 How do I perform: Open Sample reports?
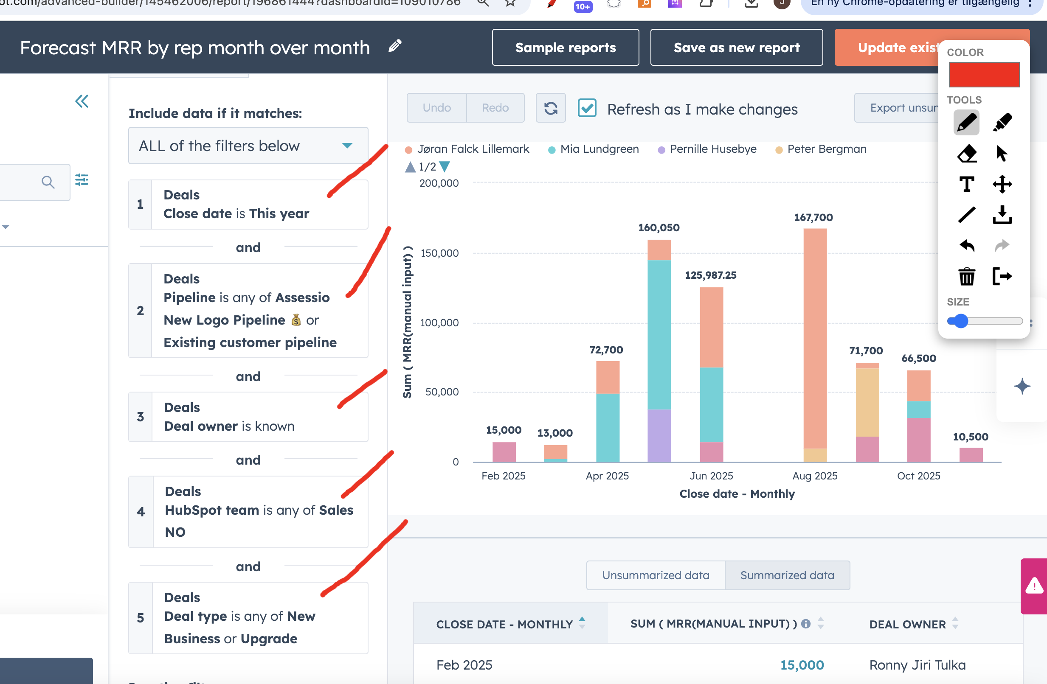565,48
